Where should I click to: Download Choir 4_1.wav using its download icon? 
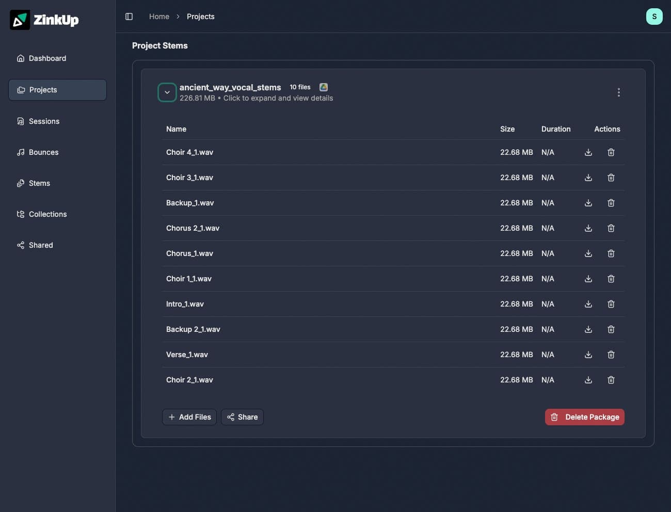click(588, 152)
